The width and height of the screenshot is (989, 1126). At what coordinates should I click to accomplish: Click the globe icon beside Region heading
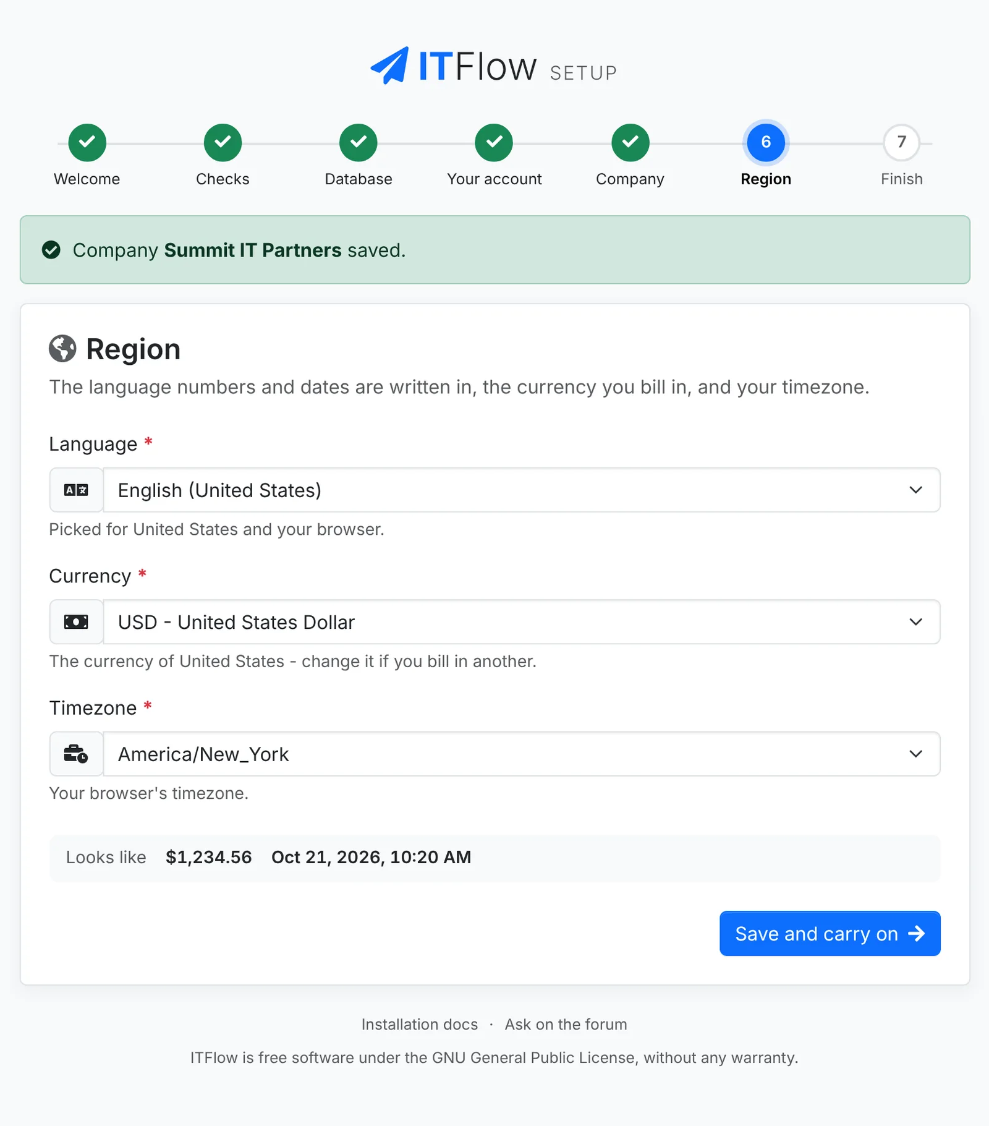pyautogui.click(x=62, y=349)
